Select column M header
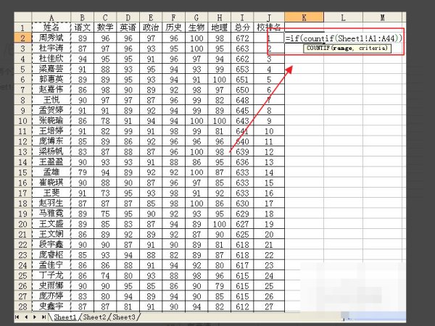 383,17
